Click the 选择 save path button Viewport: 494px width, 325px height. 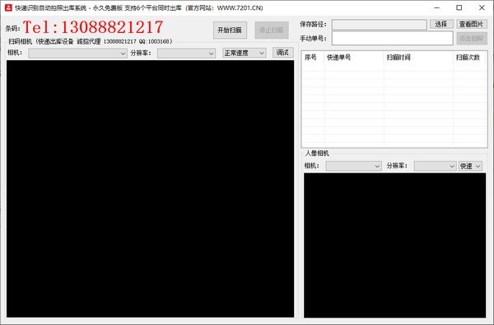[x=441, y=24]
